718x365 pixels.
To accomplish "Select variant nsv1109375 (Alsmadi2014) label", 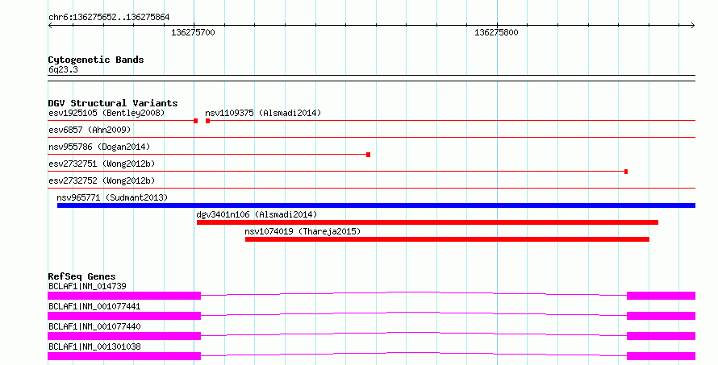I will 263,113.
